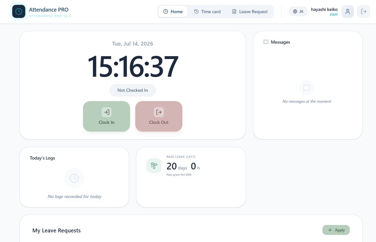Click the hayashi keiko user name
Image resolution: width=376 pixels, height=242 pixels.
324,9
